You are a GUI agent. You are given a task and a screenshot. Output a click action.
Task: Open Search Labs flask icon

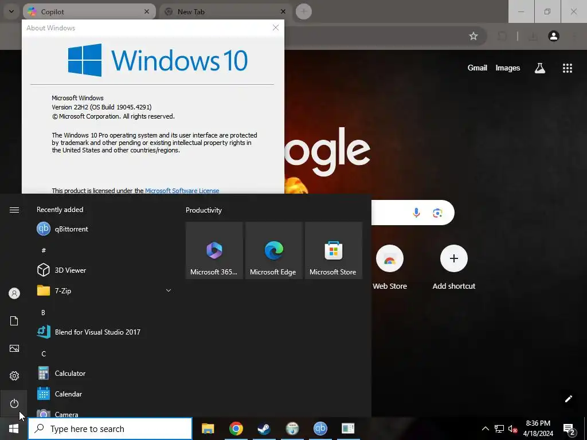pos(540,68)
